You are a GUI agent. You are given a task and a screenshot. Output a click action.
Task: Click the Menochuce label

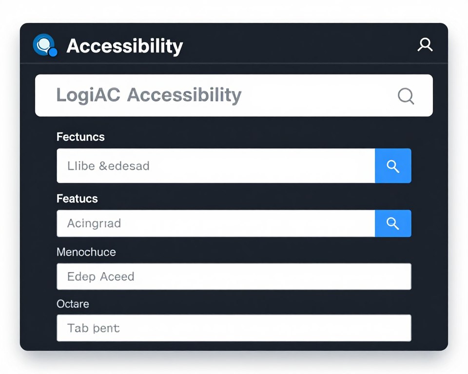(86, 252)
